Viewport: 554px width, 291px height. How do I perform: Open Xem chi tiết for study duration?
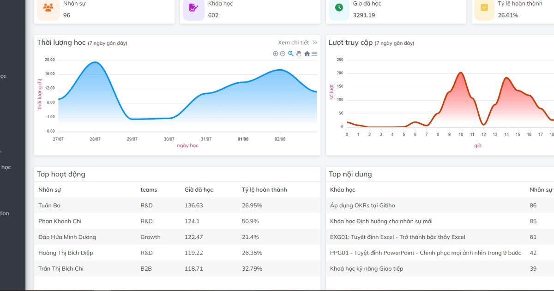click(294, 42)
